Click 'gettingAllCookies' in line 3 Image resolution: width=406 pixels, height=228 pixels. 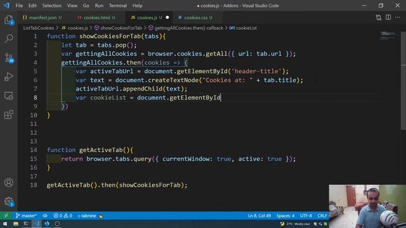(x=106, y=54)
